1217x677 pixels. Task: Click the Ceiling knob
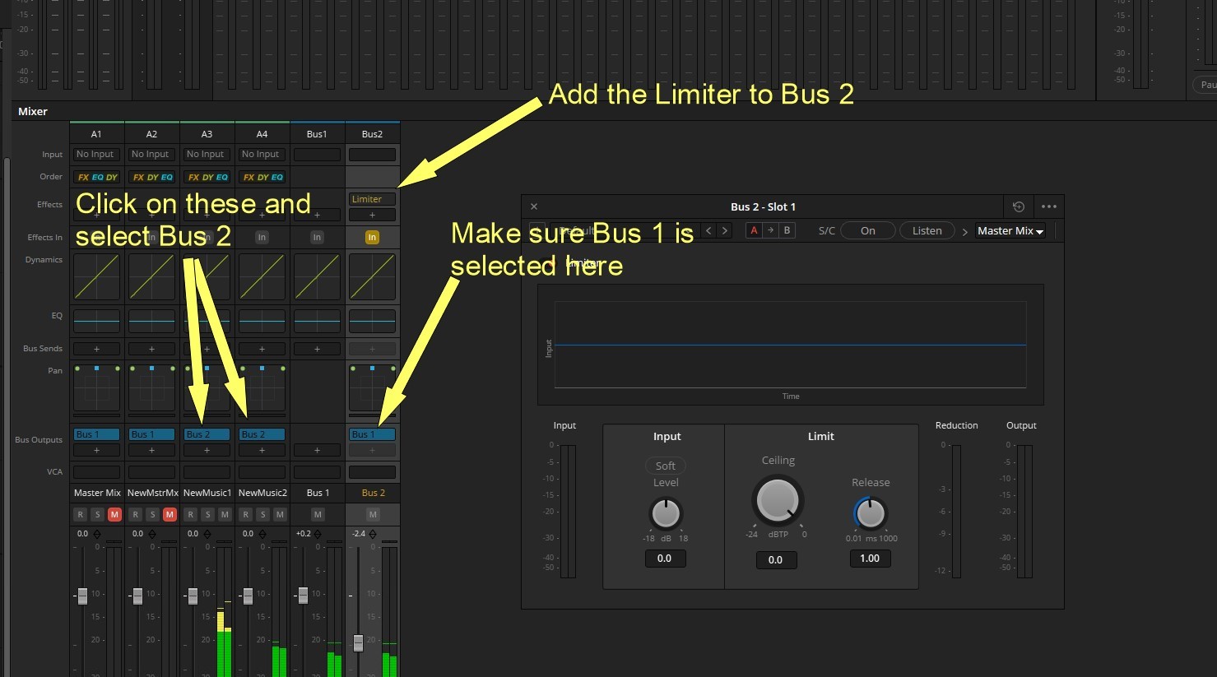[x=778, y=500]
